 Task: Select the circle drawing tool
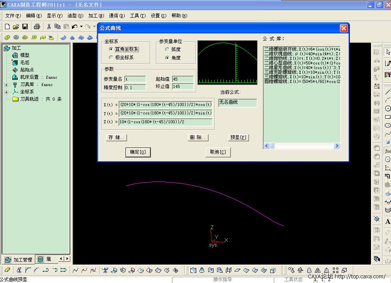(388, 109)
